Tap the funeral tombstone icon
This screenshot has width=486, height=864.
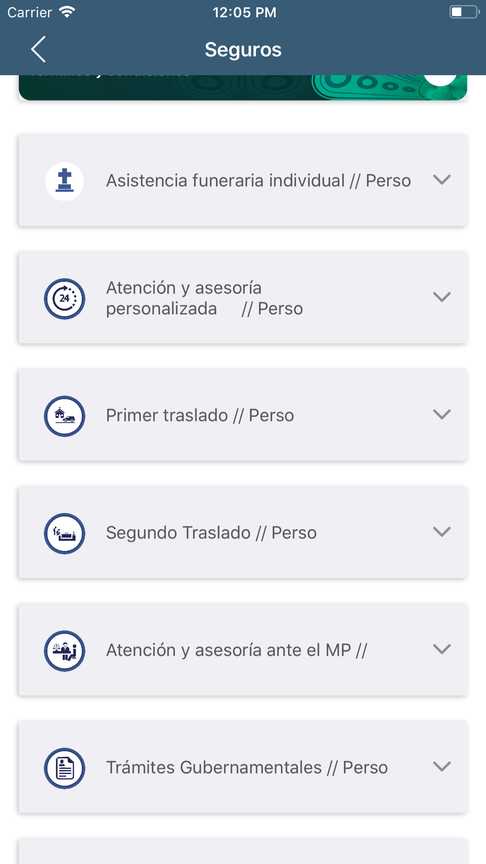pos(65,181)
